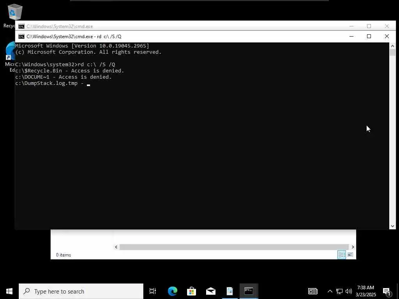Click the File Explorer scroll-left arrow
This screenshot has width=399, height=299.
coord(116,247)
